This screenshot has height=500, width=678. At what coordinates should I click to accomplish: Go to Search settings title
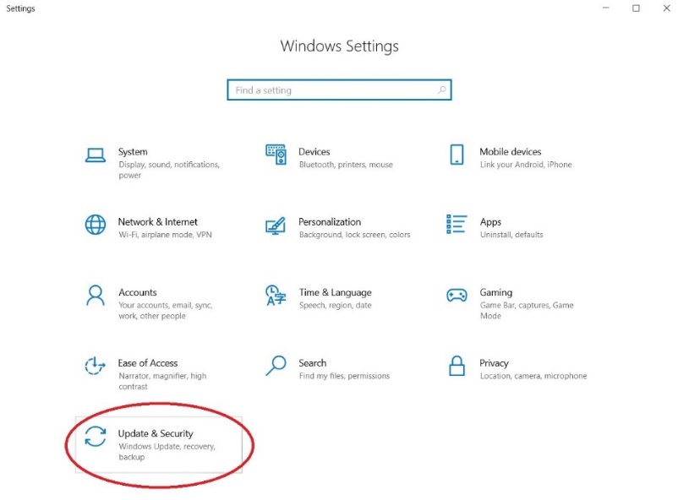(313, 363)
